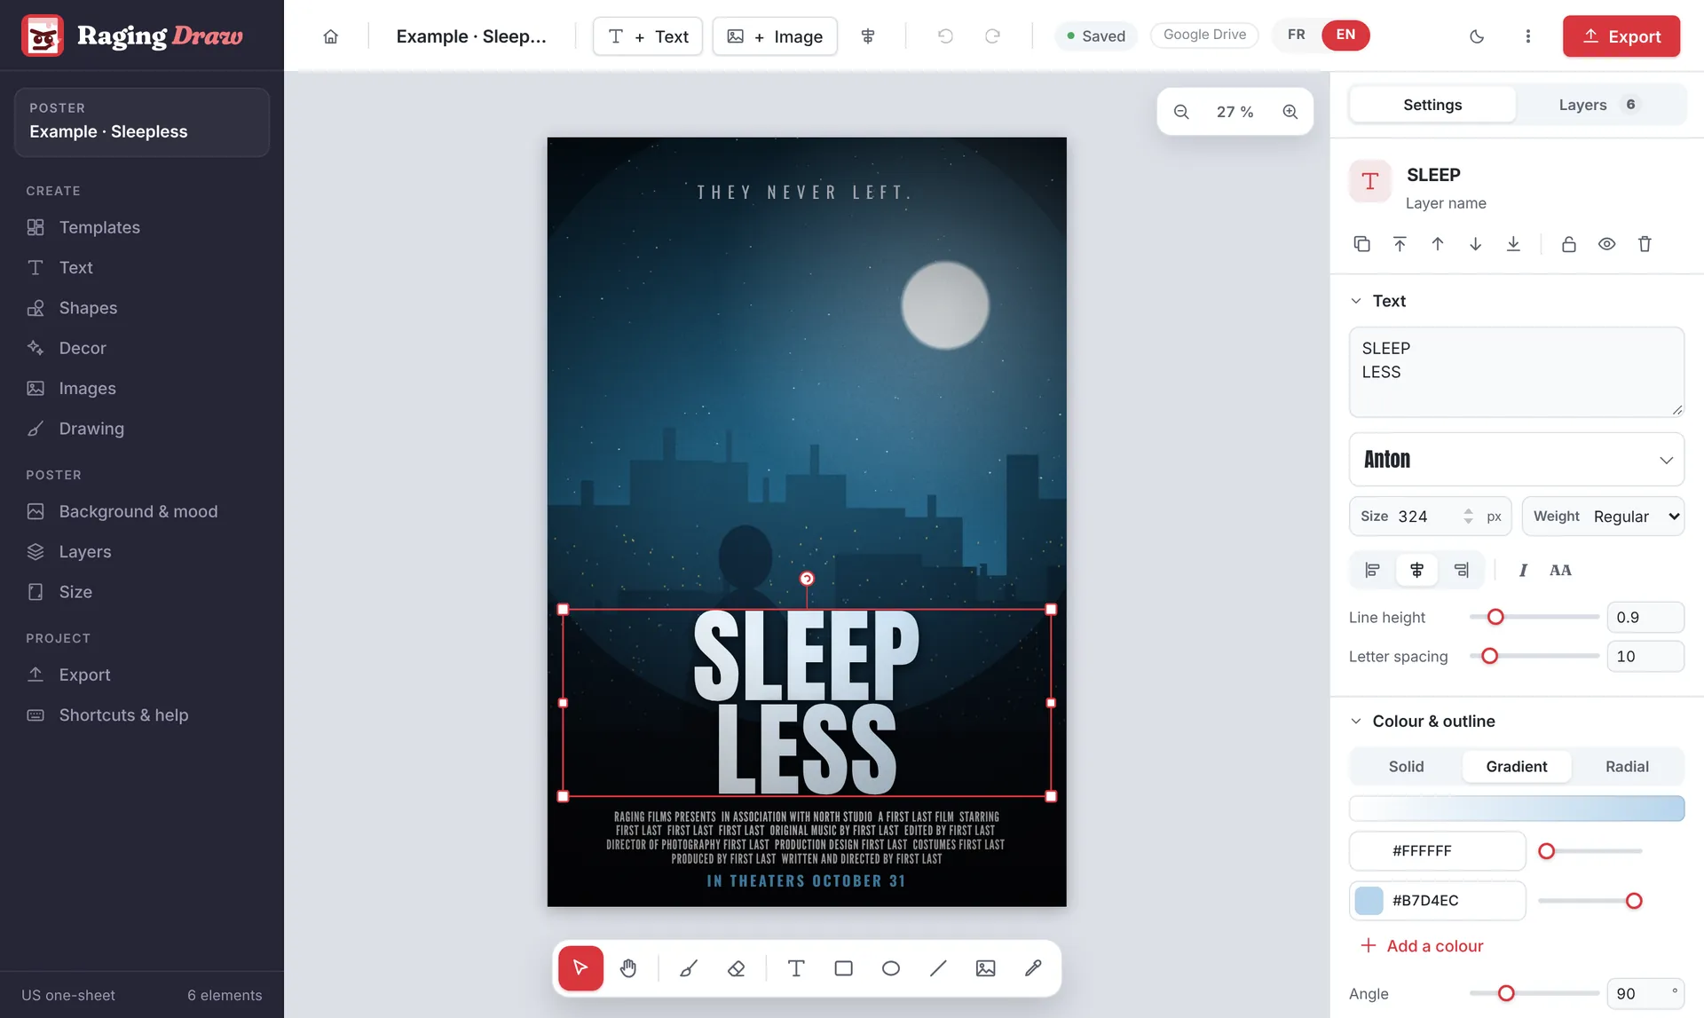The image size is (1704, 1018).
Task: Align text left
Action: tap(1372, 570)
